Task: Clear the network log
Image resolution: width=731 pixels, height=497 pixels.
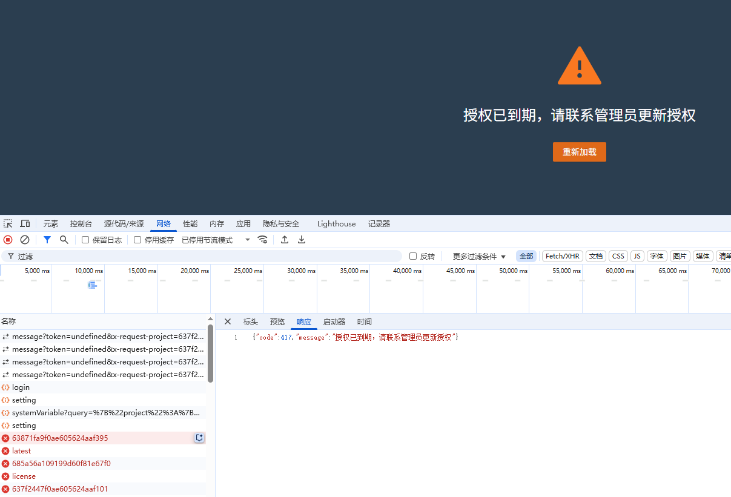Action: click(x=25, y=240)
